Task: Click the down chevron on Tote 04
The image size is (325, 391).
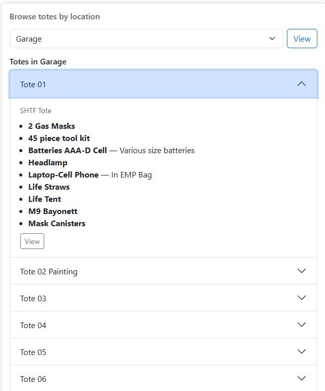Action: click(x=301, y=325)
